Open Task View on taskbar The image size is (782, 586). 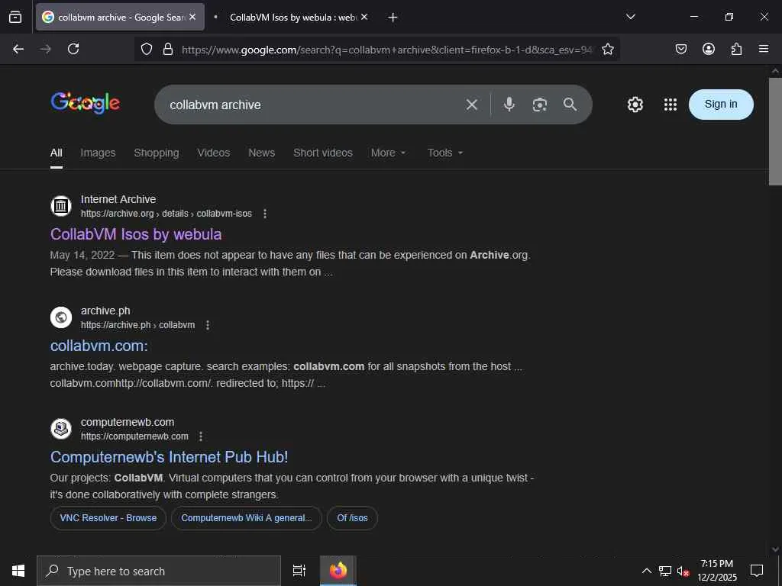pos(299,571)
